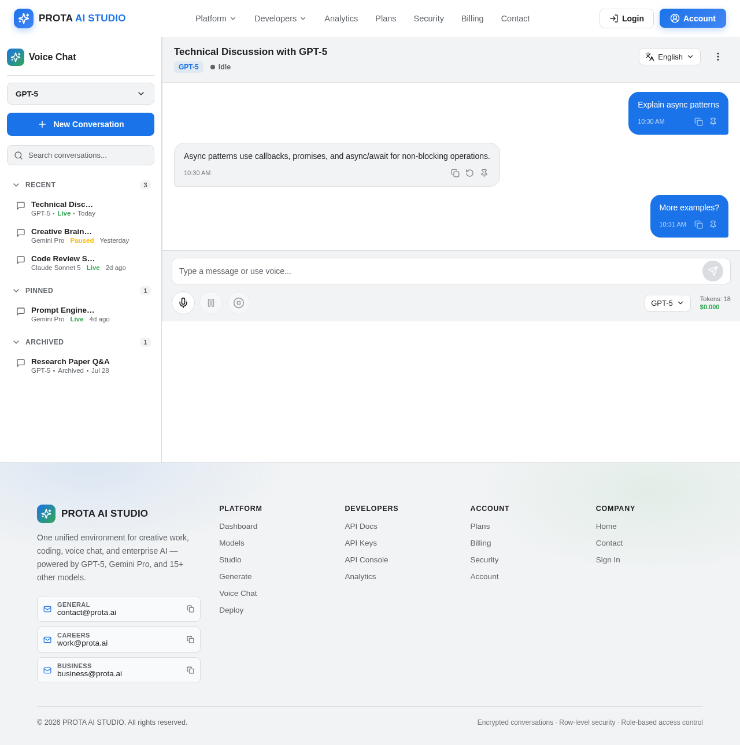Pin the 'Explain async patterns' message
This screenshot has height=745, width=740.
[x=713, y=122]
